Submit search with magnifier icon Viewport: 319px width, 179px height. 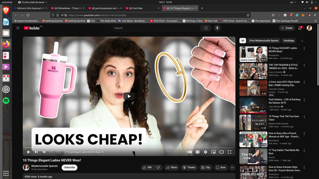pyautogui.click(x=206, y=28)
